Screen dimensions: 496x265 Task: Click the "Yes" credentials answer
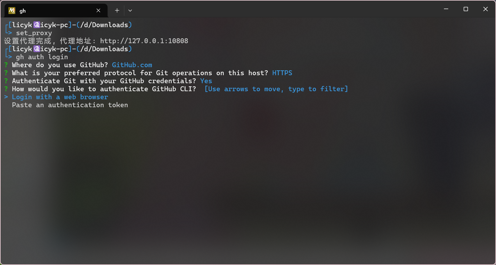click(x=206, y=81)
